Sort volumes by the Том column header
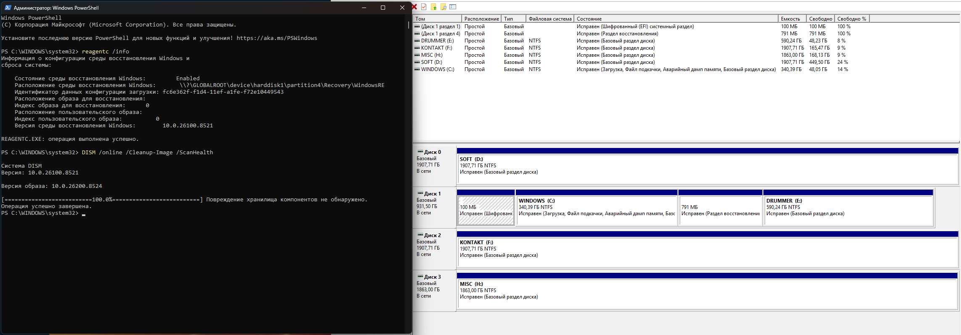This screenshot has height=335, width=961. coord(437,19)
